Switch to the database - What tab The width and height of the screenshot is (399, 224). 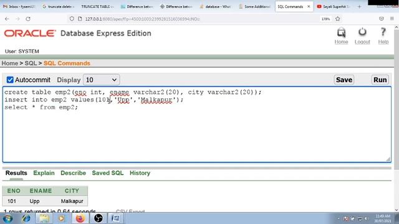(216, 7)
